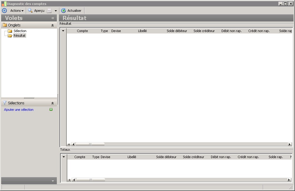Click the Sélection folder icon
This screenshot has height=191, width=295.
(x=10, y=31)
